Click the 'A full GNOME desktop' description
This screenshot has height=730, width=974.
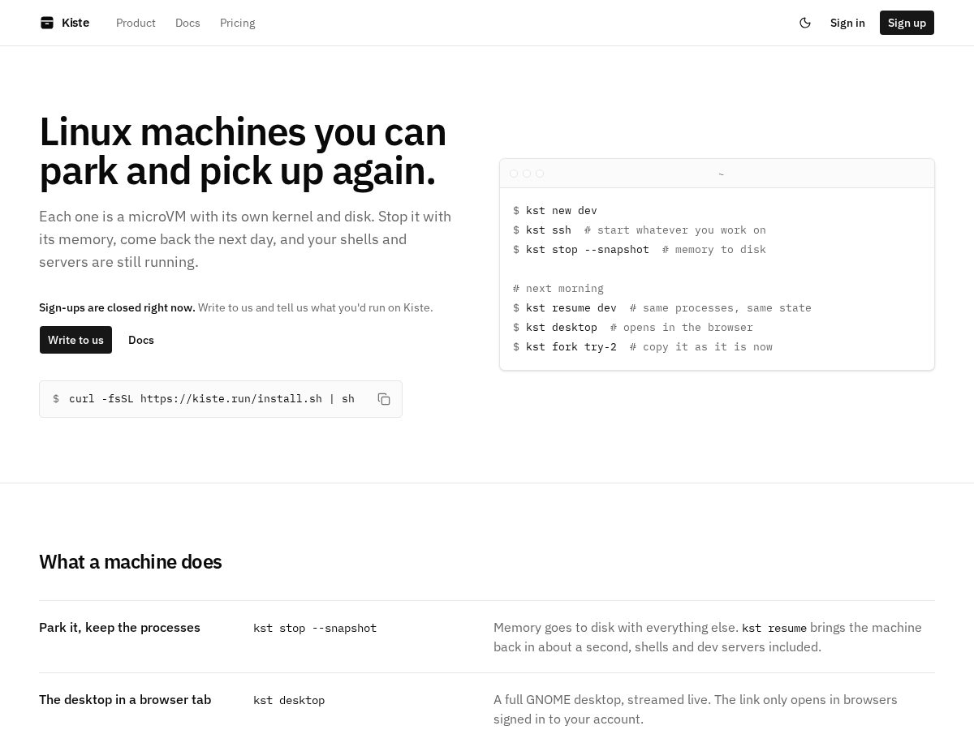696,710
